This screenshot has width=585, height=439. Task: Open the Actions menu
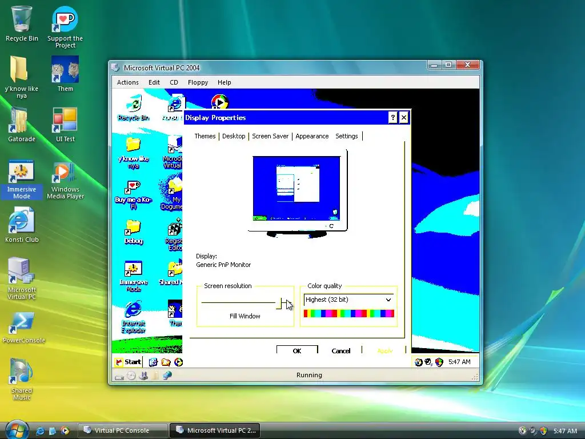127,82
